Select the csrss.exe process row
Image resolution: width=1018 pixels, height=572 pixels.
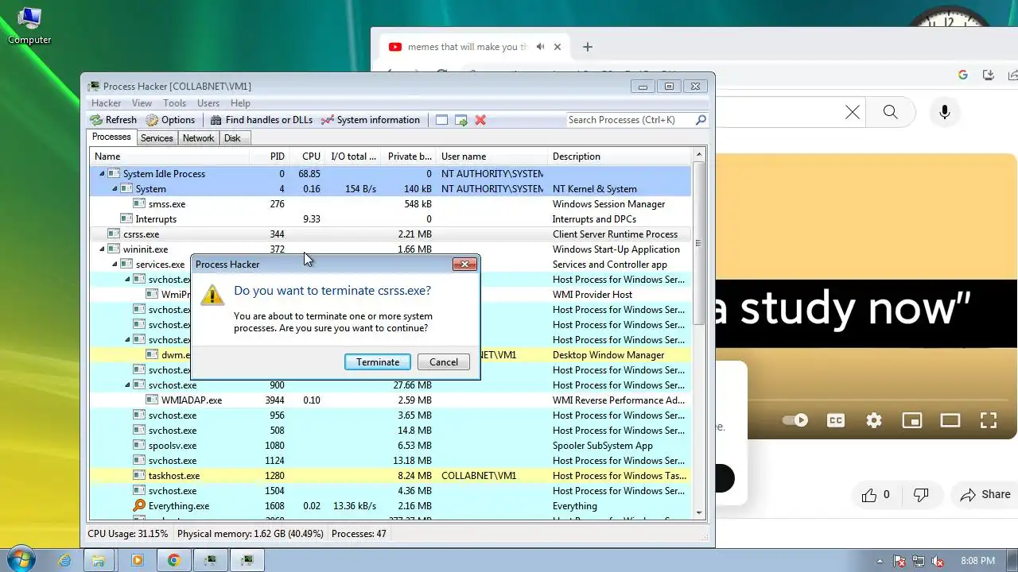(390, 234)
